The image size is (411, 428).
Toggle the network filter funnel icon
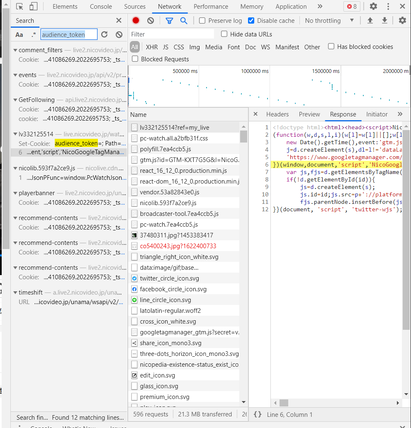(x=169, y=20)
